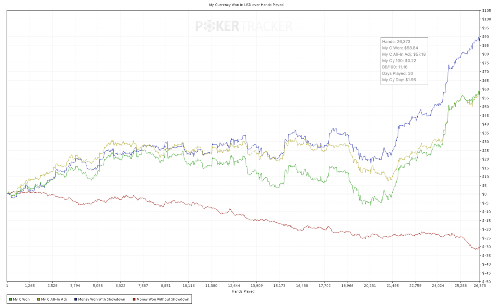Image resolution: width=493 pixels, height=305 pixels.
Task: Click the '1,265' x-axis tick label
Action: click(x=30, y=286)
